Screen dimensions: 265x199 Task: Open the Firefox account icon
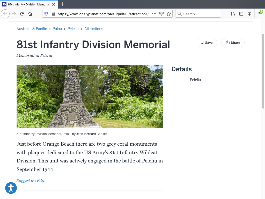(249, 14)
